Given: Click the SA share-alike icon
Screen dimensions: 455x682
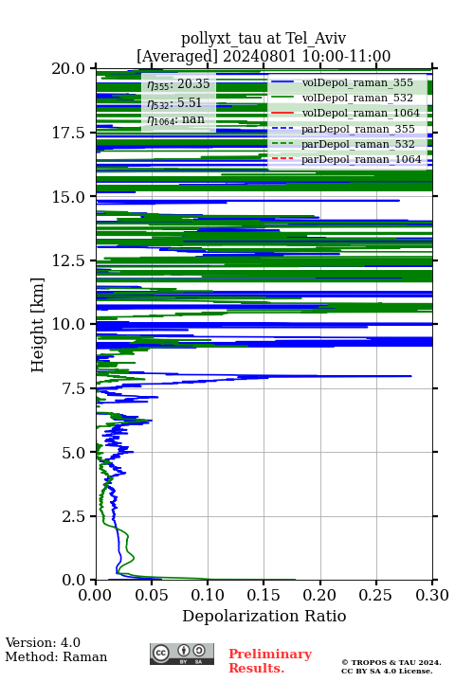Looking at the screenshot, I should coord(199,651).
